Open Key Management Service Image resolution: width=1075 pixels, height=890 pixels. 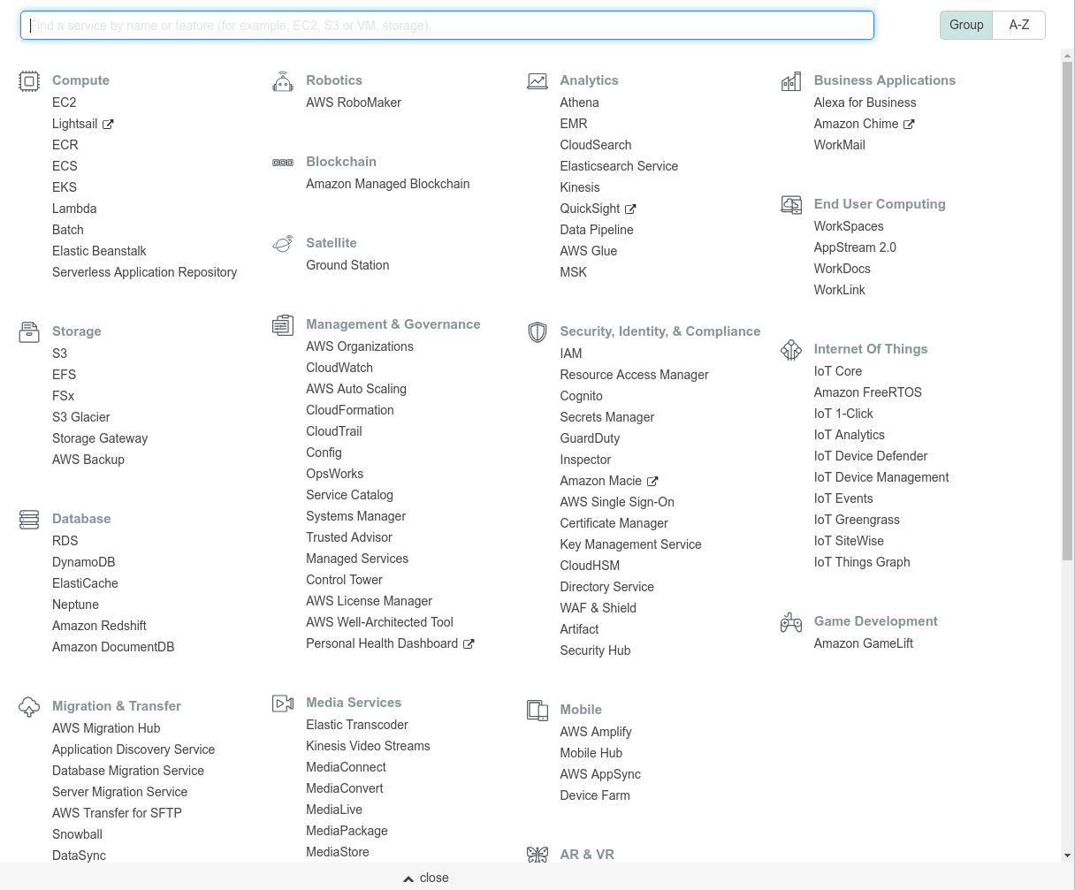tap(630, 544)
